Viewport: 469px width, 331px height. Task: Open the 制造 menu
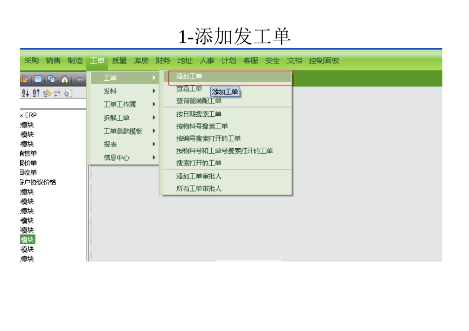tap(75, 61)
